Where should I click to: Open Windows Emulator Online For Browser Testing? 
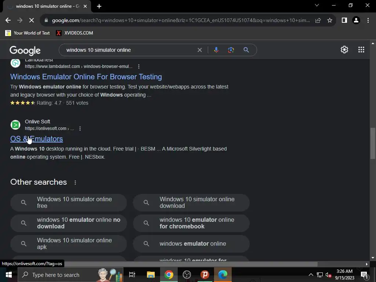86,77
